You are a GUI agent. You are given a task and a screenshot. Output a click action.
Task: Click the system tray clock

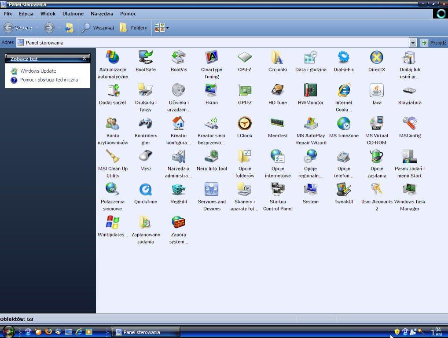coord(437,332)
